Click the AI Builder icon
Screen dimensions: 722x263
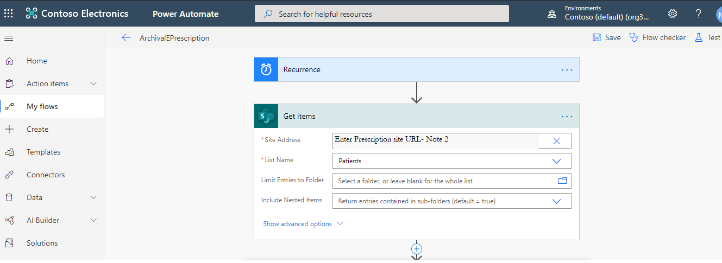tap(9, 220)
